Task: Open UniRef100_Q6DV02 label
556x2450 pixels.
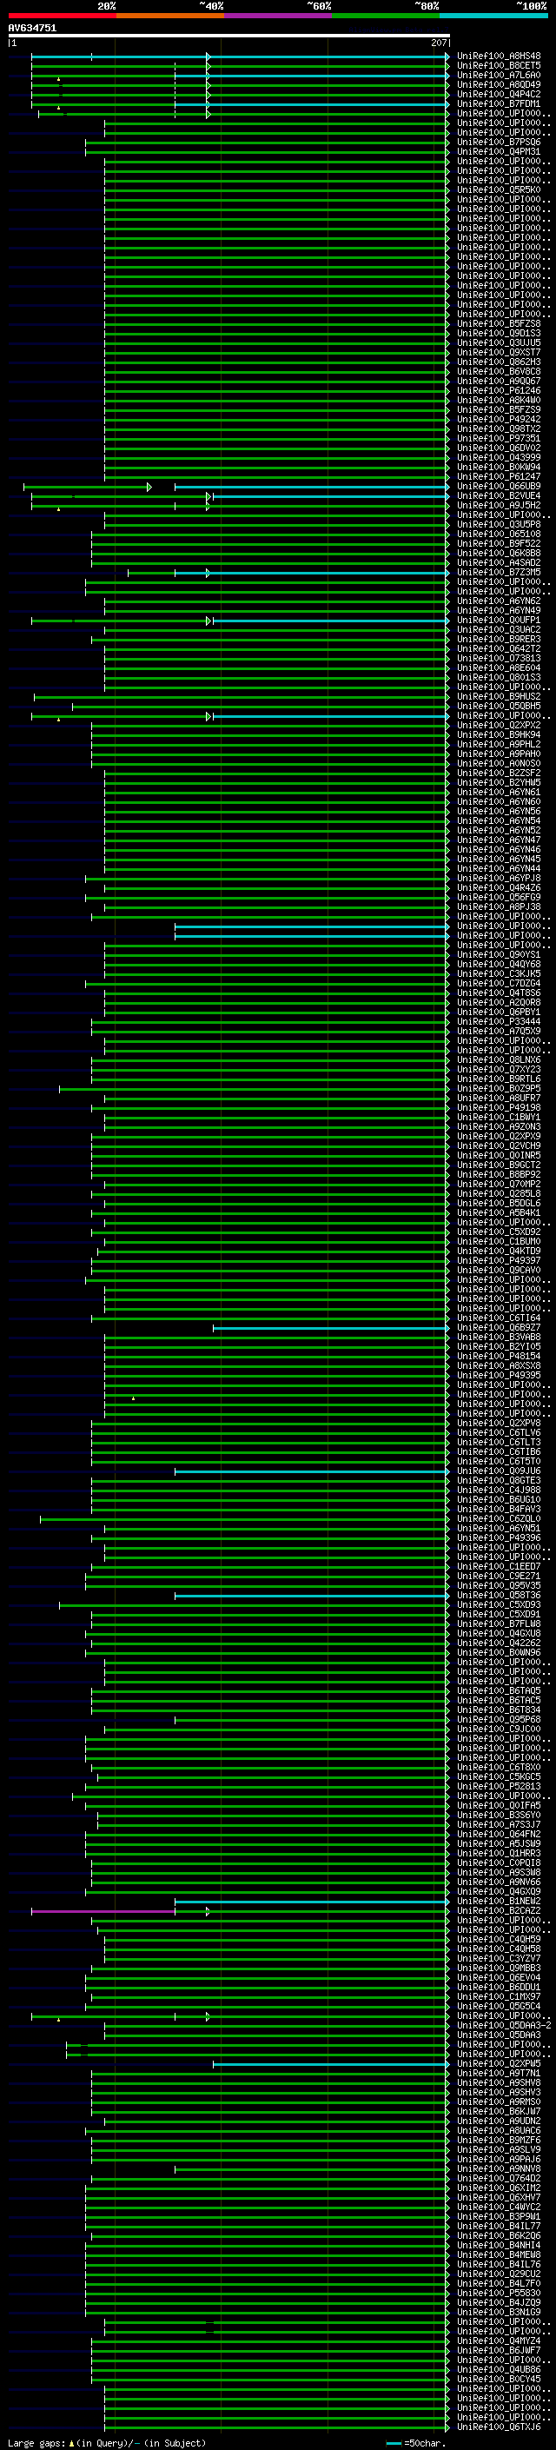Action: pyautogui.click(x=499, y=448)
